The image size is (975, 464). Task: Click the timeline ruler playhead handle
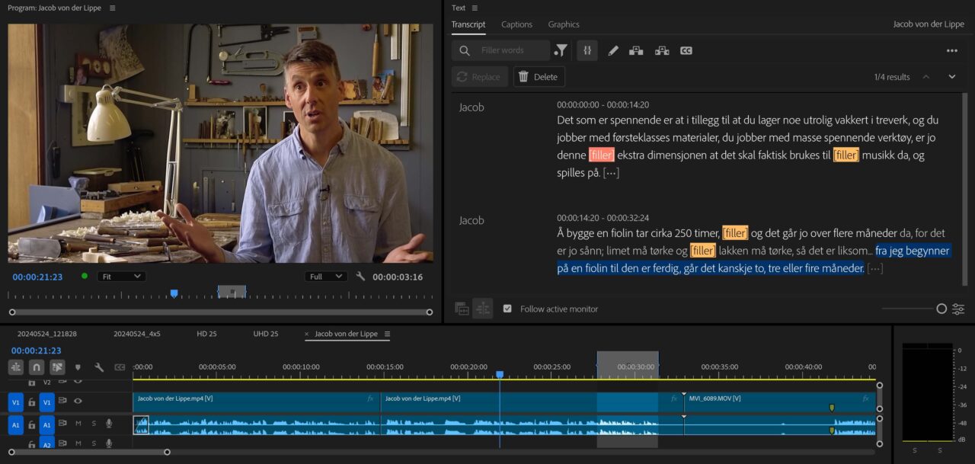click(x=500, y=374)
